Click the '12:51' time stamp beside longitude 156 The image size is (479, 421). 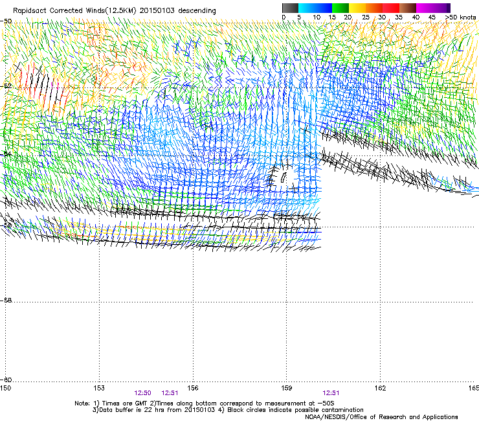170,393
